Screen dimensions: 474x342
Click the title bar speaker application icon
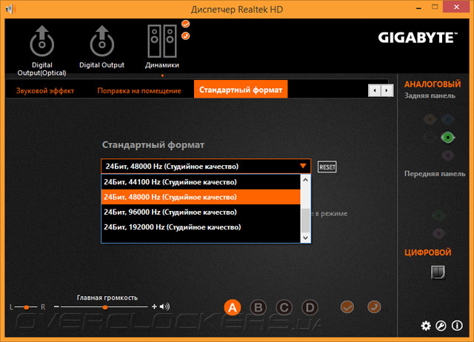click(10, 9)
